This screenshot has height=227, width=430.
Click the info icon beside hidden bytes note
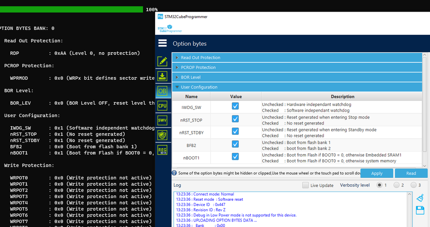[174, 173]
